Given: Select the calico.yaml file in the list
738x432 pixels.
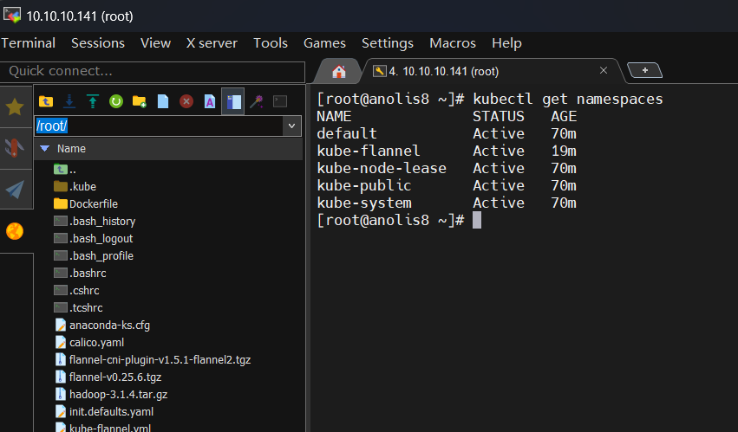Looking at the screenshot, I should 96,343.
